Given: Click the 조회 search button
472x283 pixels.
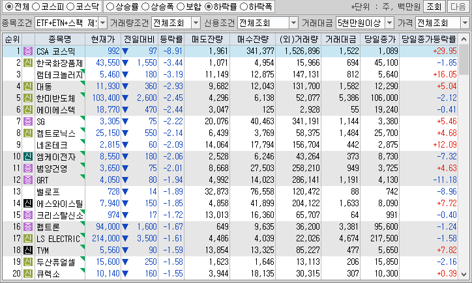Looking at the screenshot, I should (434, 7).
